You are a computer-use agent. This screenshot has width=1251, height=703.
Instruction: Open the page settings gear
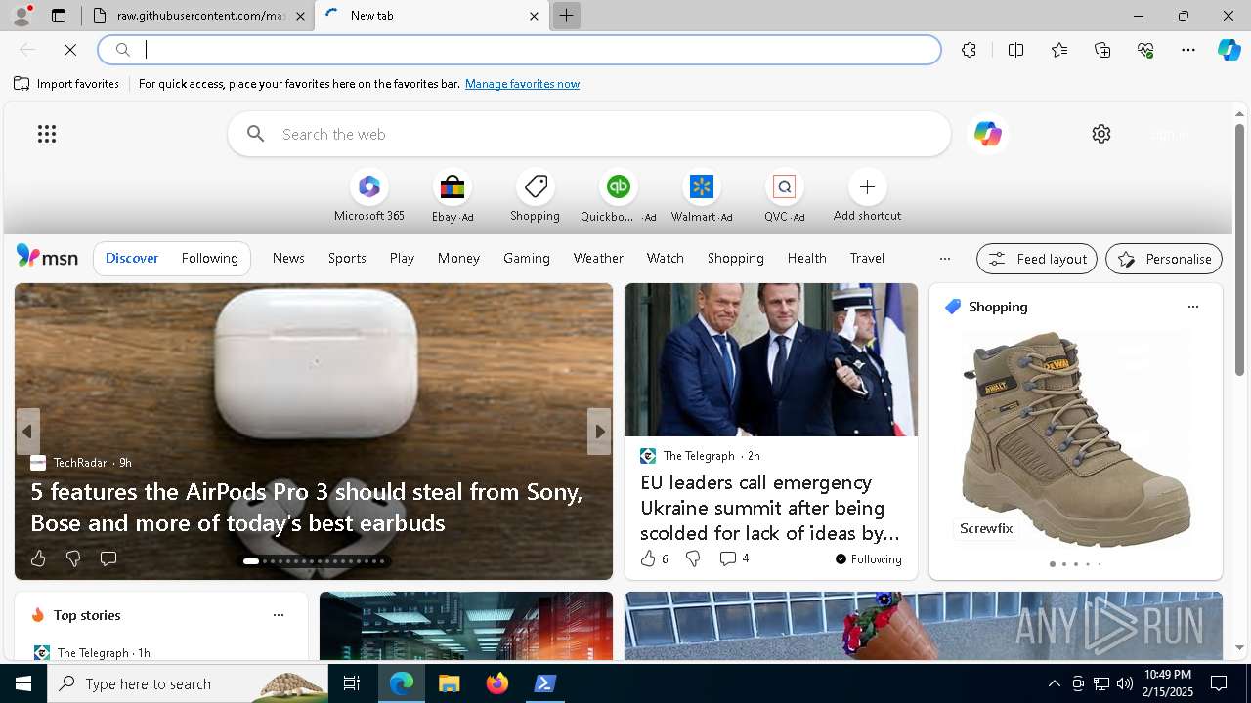coord(1101,134)
